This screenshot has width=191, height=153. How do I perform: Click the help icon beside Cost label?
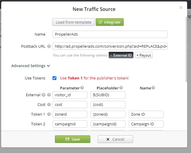click(49, 104)
